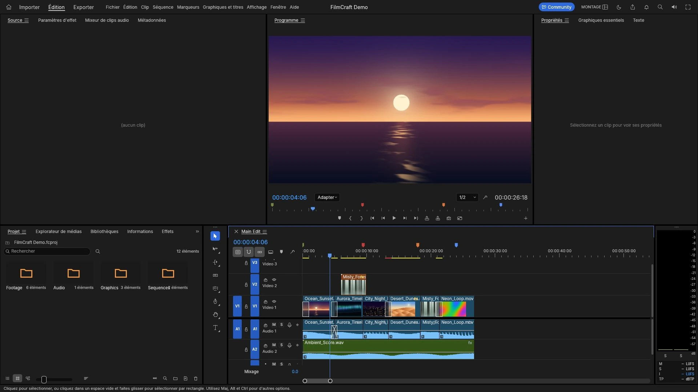The width and height of the screenshot is (698, 392).
Task: Click Mark In bracket icon
Action: (350, 218)
